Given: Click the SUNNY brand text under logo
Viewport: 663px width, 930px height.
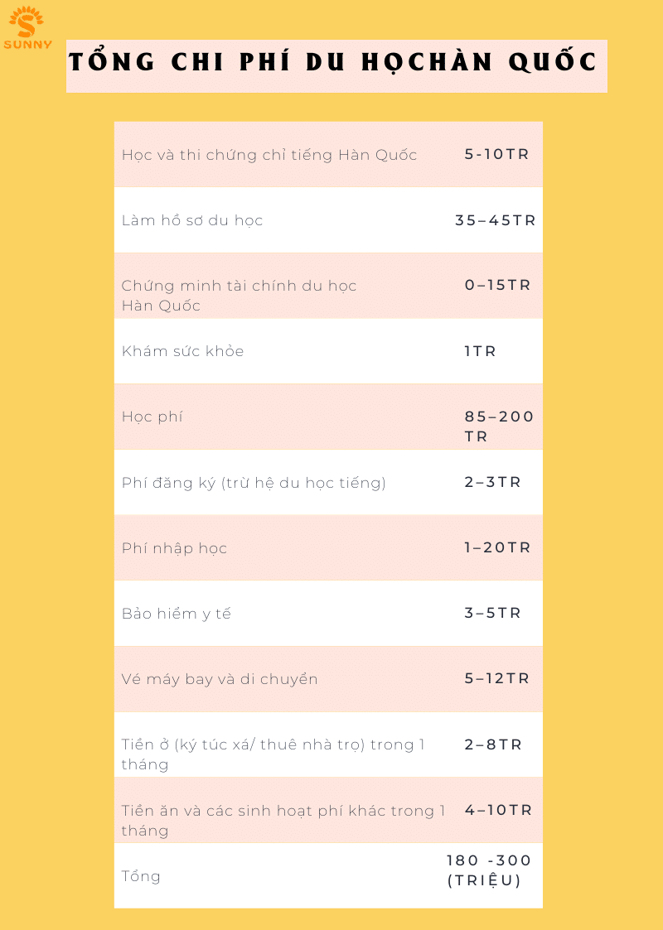Looking at the screenshot, I should [x=27, y=45].
